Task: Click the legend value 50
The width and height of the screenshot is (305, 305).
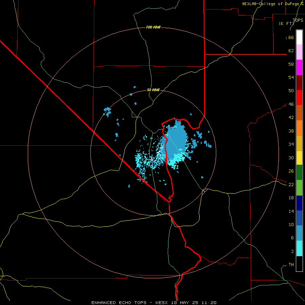Action: point(291,91)
